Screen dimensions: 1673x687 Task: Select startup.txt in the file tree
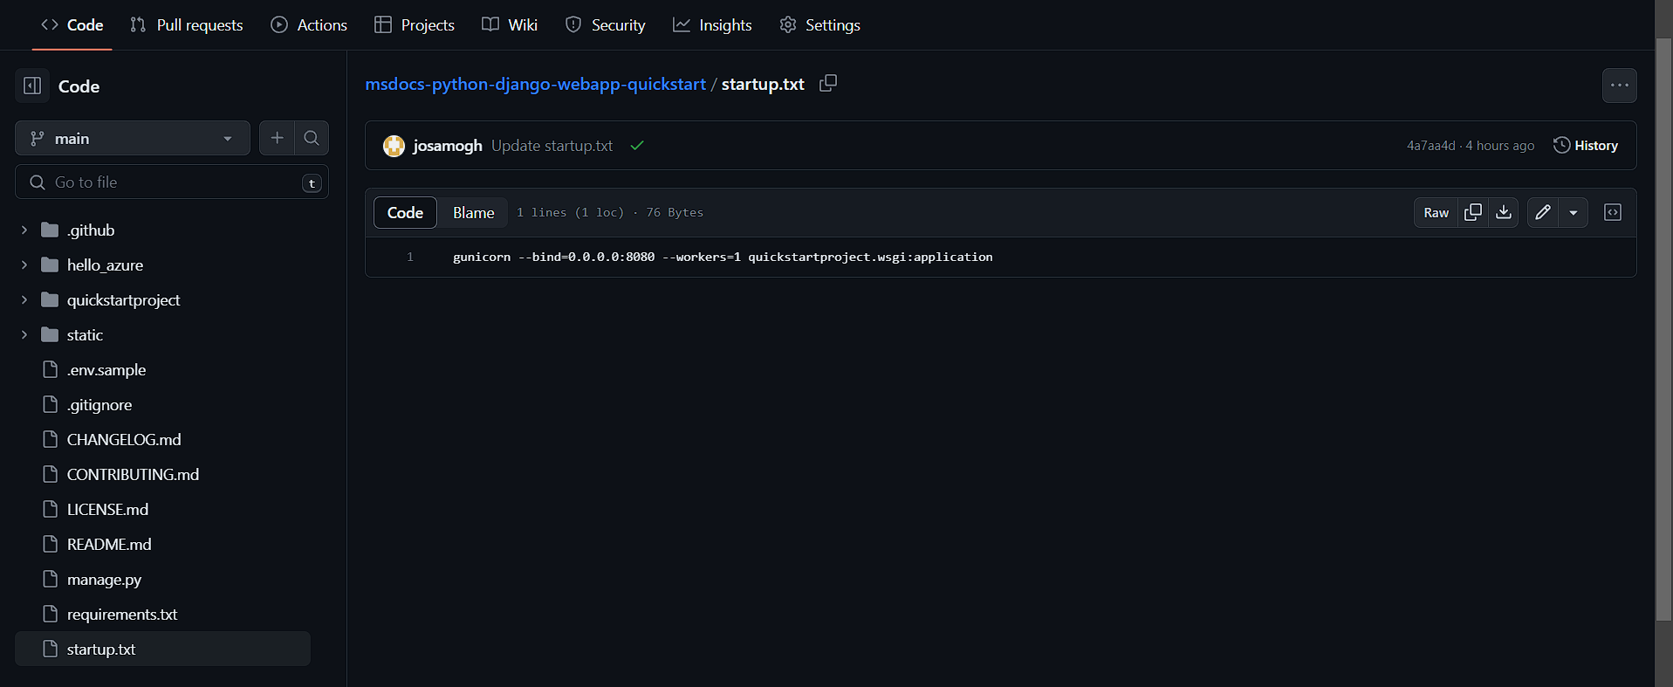click(x=163, y=649)
